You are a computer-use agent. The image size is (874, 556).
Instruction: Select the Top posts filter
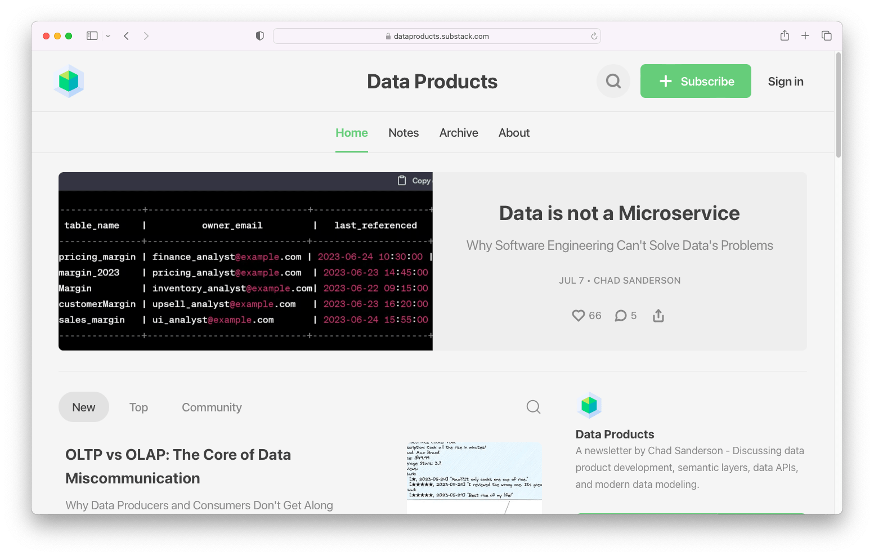[x=138, y=407]
